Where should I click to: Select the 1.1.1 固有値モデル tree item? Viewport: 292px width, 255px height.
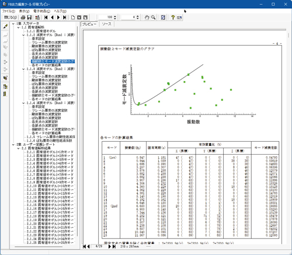41,31
